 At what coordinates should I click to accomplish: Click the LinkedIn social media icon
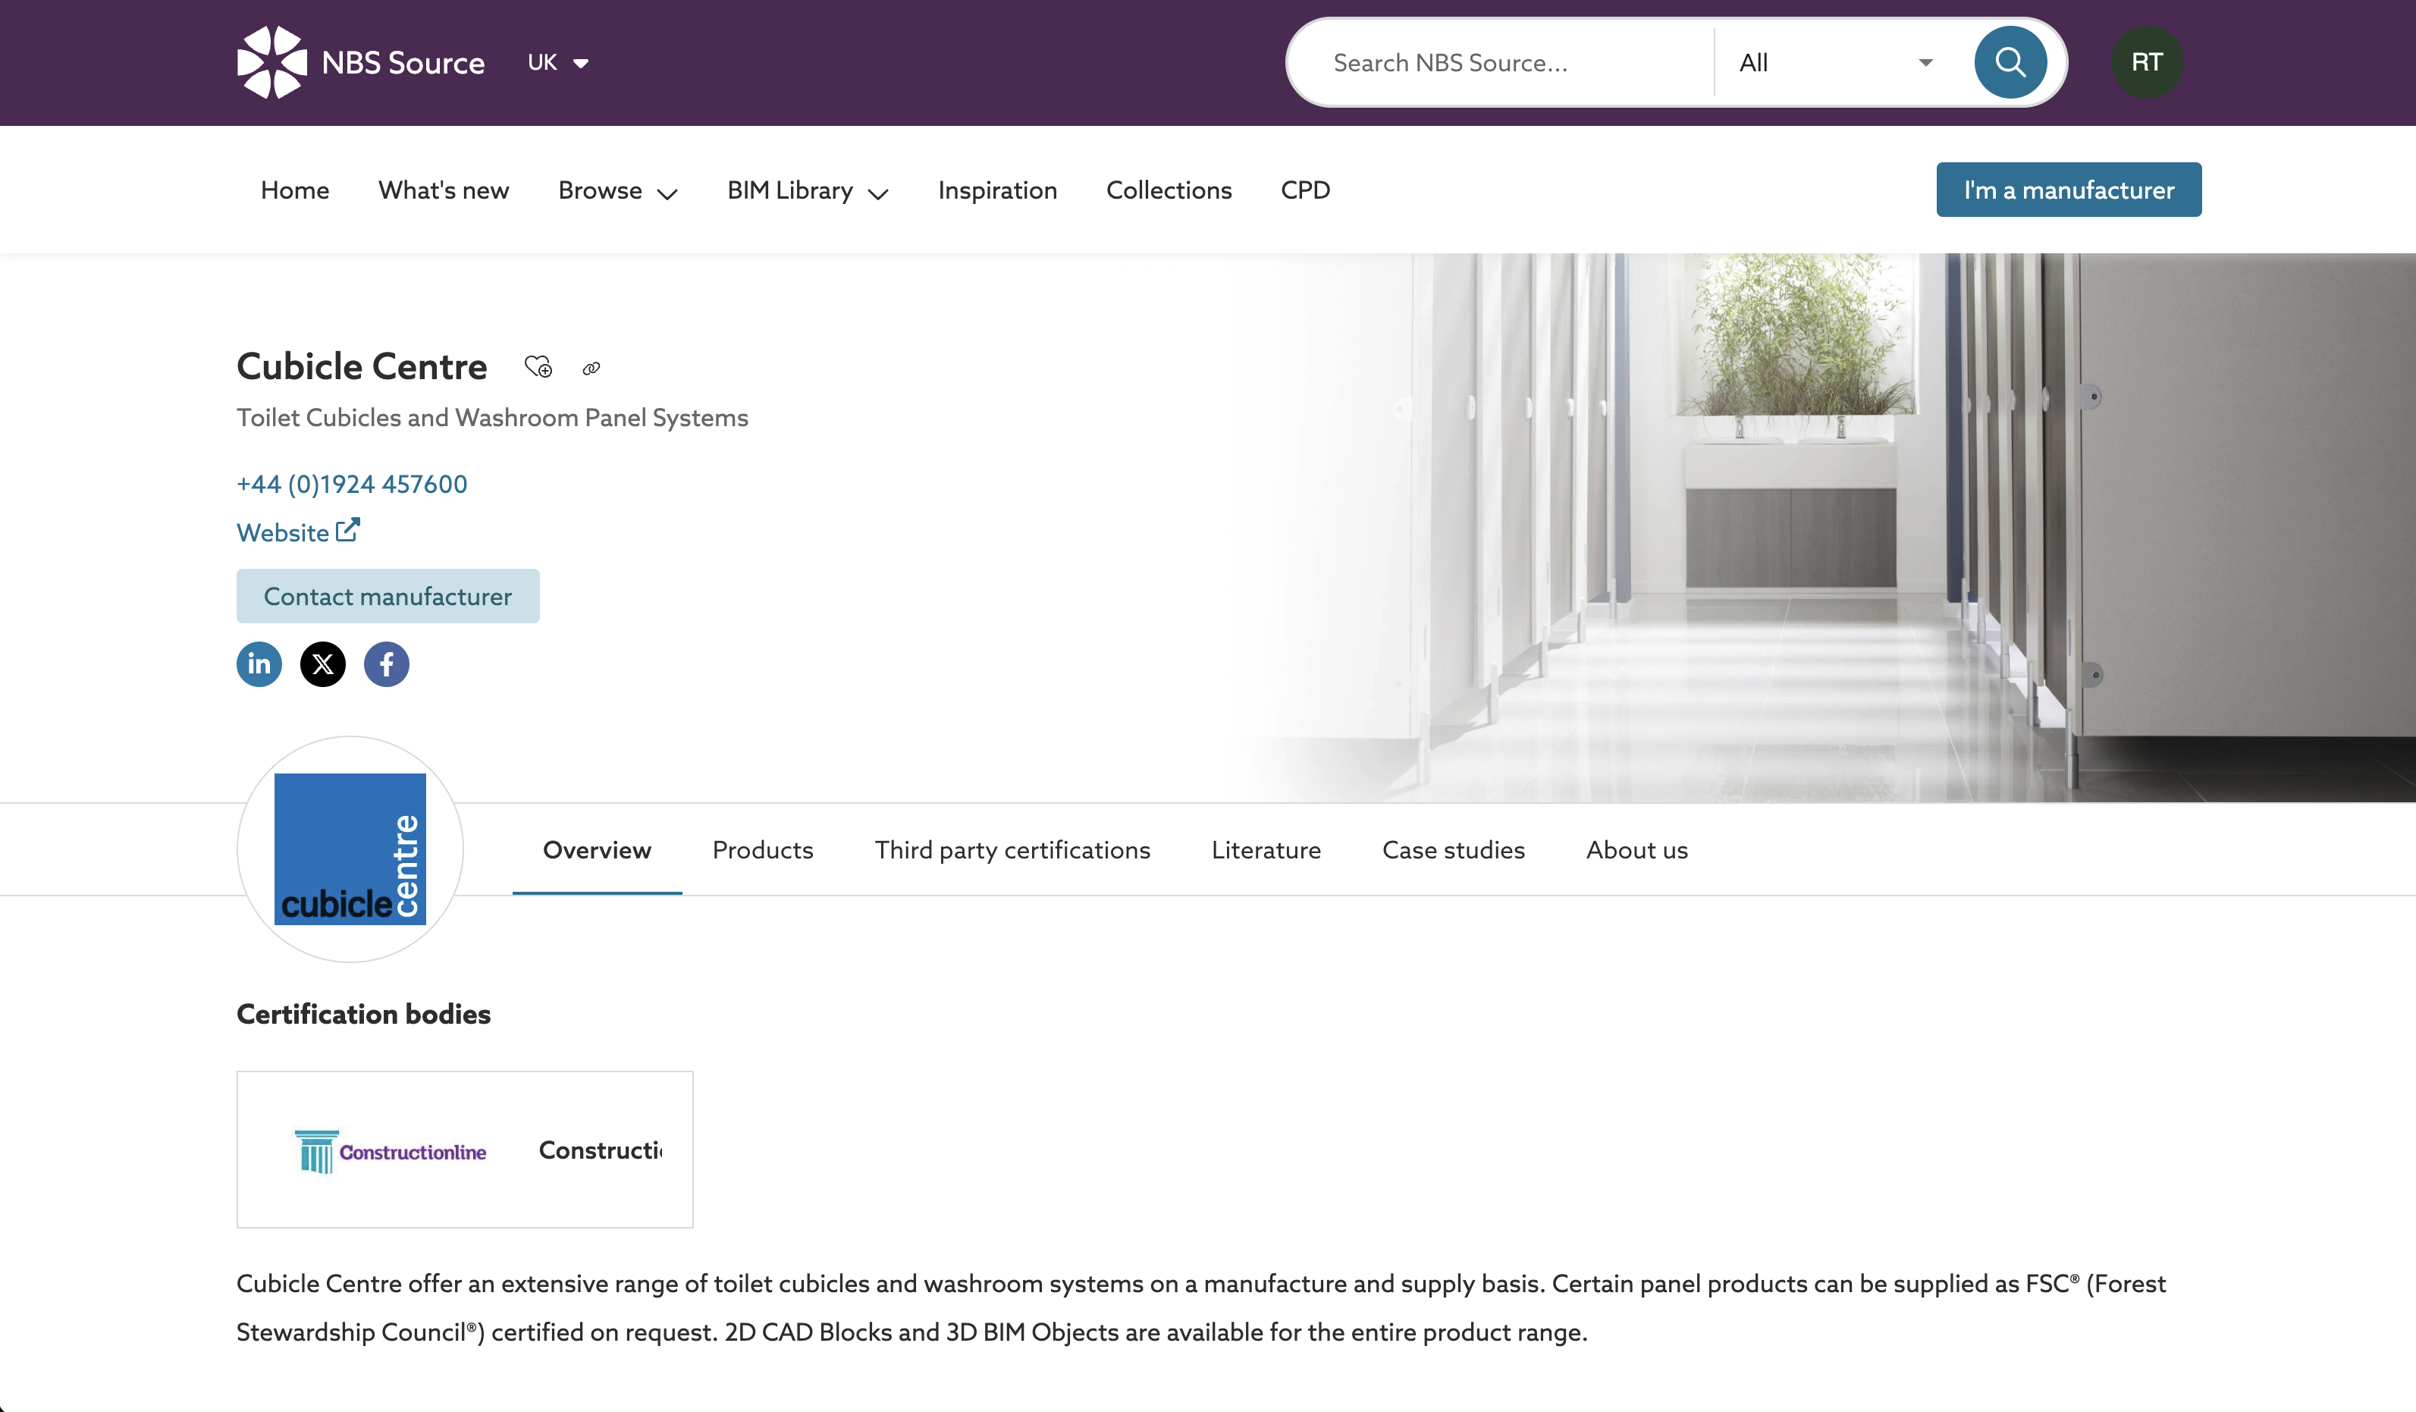click(x=259, y=662)
